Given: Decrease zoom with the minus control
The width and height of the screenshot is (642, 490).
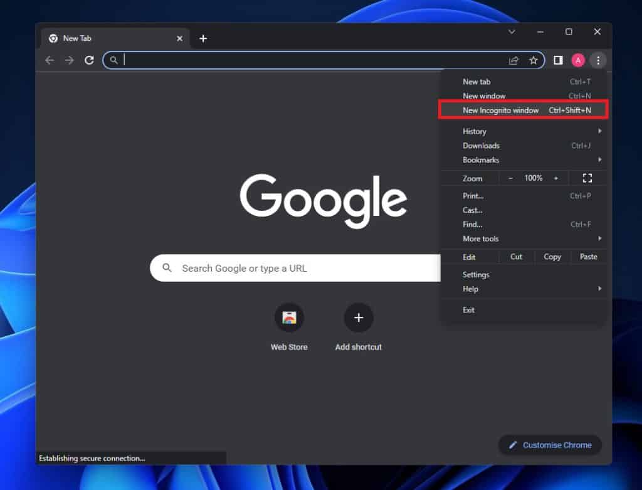Looking at the screenshot, I should pyautogui.click(x=512, y=178).
